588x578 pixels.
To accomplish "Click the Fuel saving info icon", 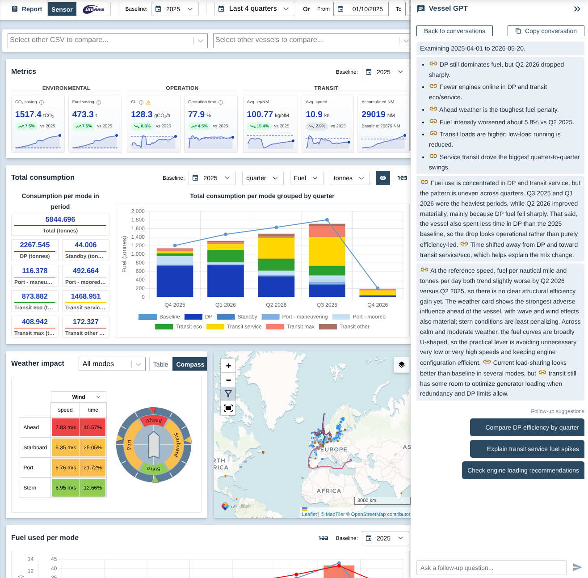I will [x=99, y=102].
